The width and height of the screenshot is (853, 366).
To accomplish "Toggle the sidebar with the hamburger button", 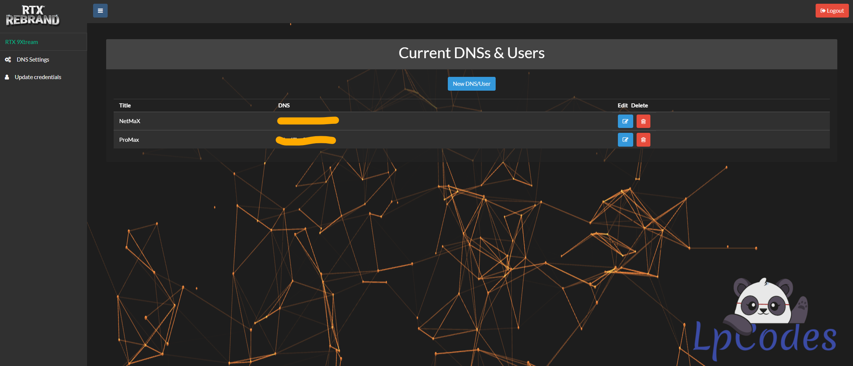I will [100, 11].
